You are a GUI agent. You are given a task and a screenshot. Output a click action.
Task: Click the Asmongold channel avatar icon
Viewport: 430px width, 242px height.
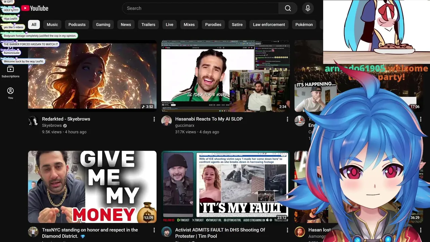pyautogui.click(x=300, y=232)
